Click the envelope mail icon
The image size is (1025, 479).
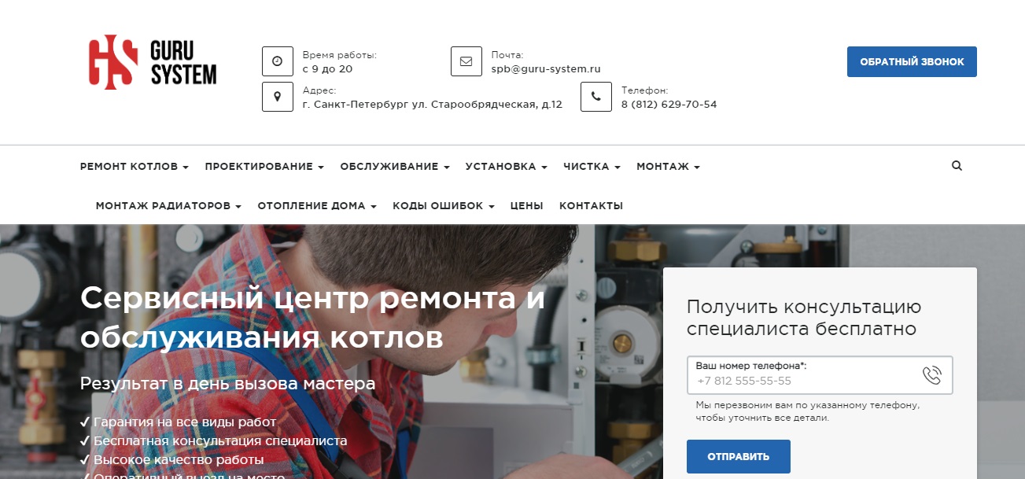pyautogui.click(x=466, y=61)
